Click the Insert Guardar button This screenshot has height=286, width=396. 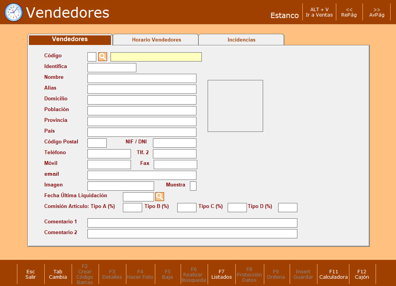[x=303, y=274]
